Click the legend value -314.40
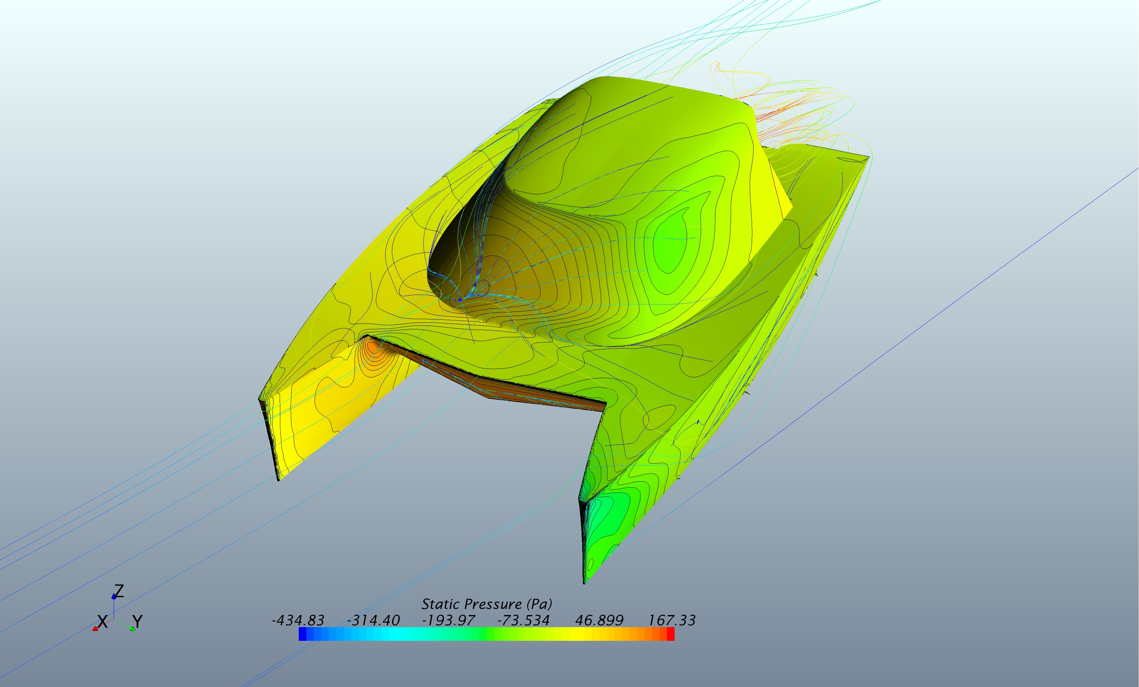 373,620
